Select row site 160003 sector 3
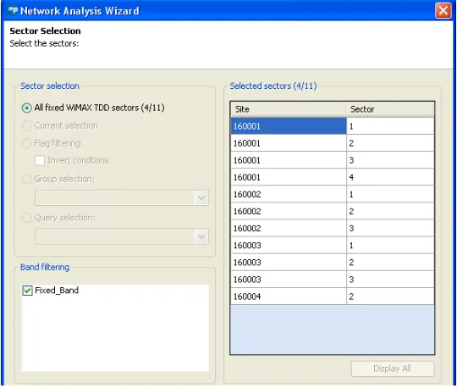The image size is (457, 388). [x=333, y=280]
